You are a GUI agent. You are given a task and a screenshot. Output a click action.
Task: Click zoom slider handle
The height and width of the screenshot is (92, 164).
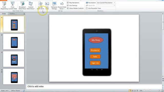[150, 91]
